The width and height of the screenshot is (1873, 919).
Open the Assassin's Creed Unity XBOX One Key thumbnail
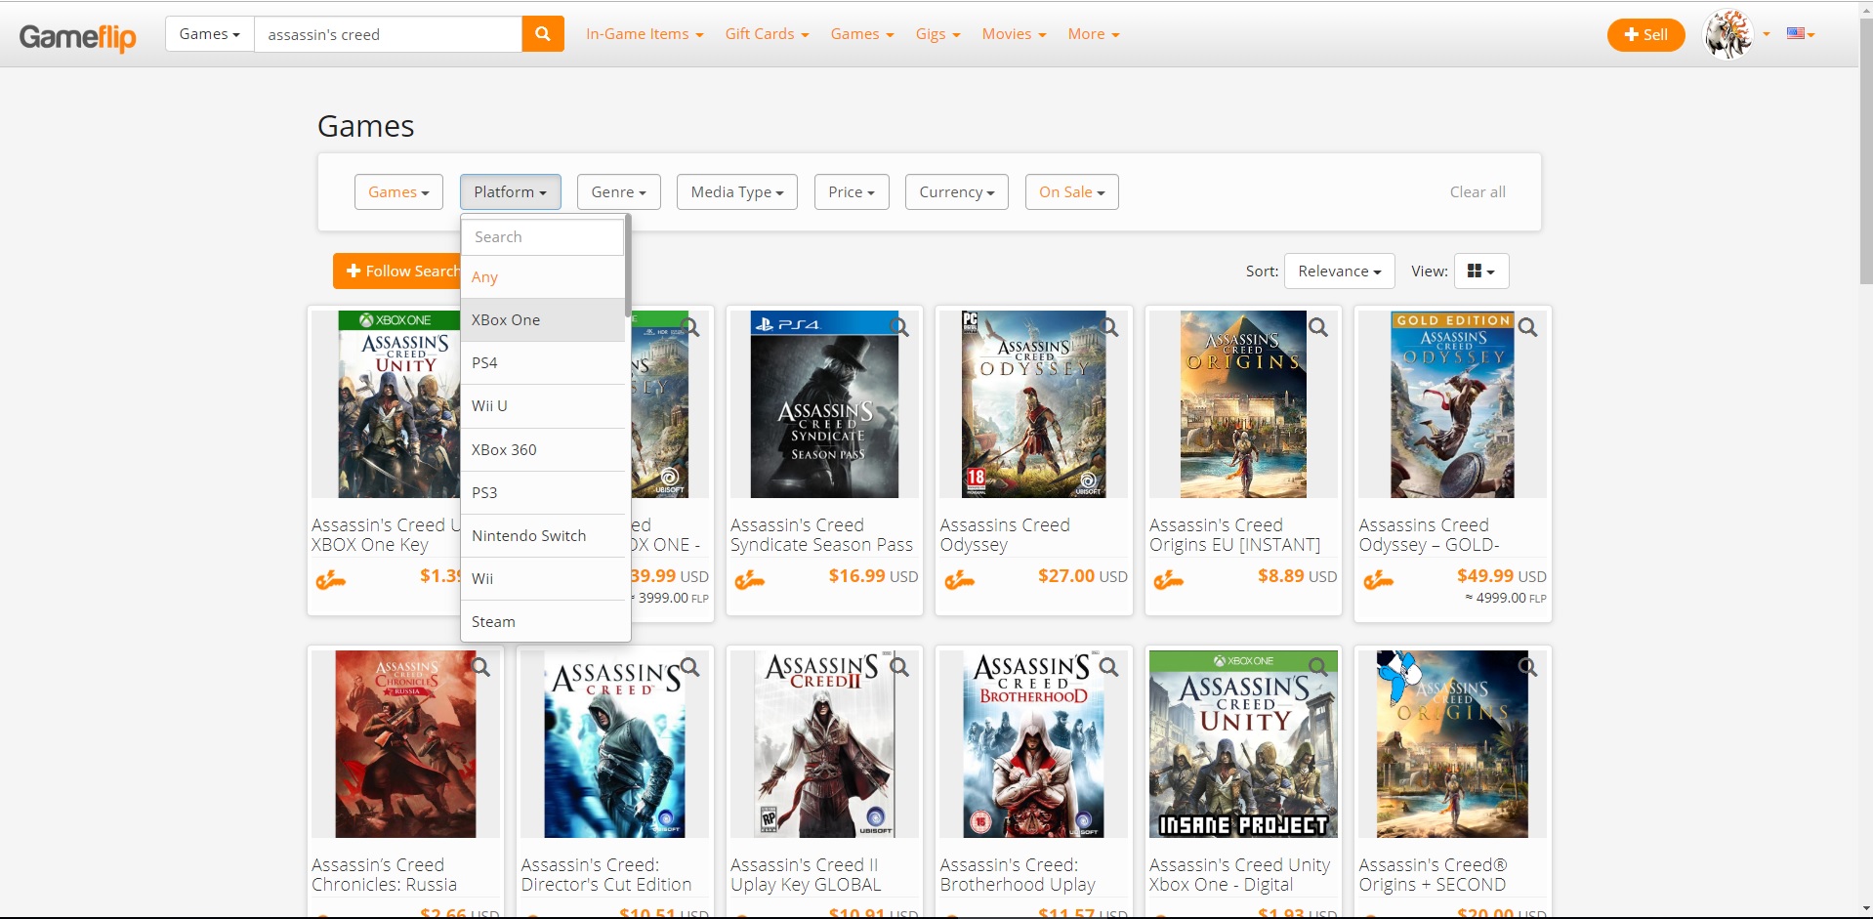[399, 404]
